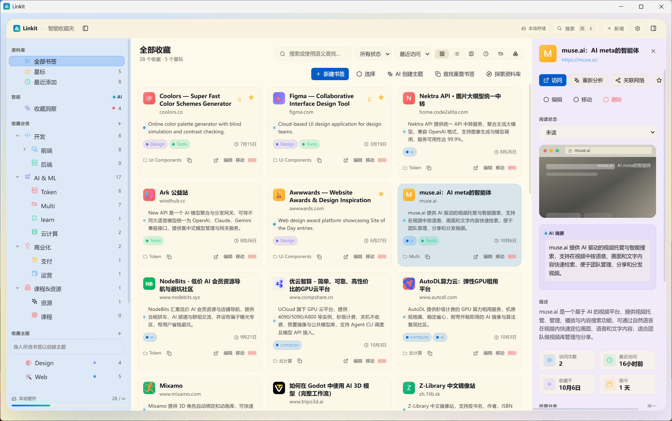Screen dimensions: 672x421
Task: Click the 访问 button
Action: coord(553,80)
